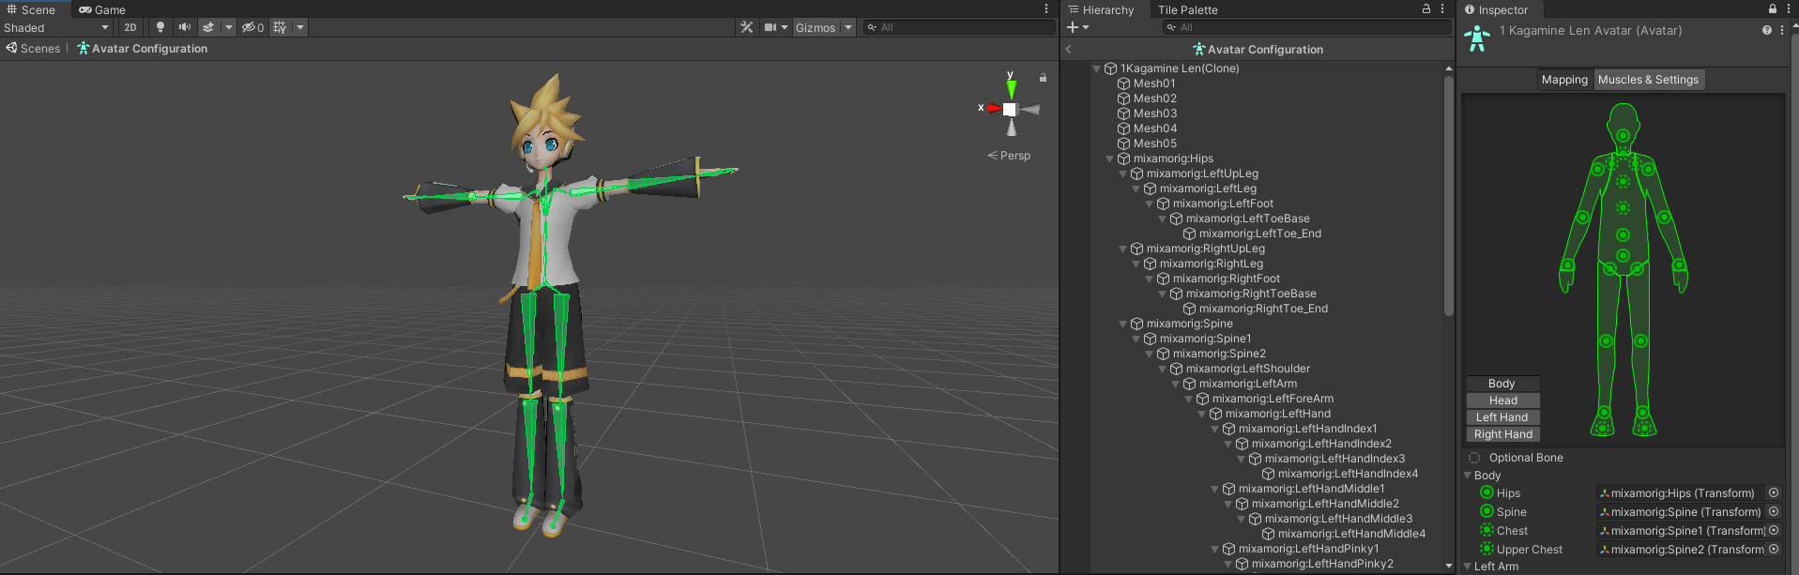Viewport: 1799px width, 575px height.
Task: Collapse the mixamorig:Spine tree node
Action: click(1123, 325)
